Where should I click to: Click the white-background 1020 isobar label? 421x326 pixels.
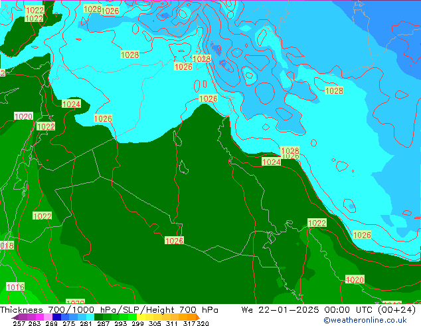tap(24, 116)
